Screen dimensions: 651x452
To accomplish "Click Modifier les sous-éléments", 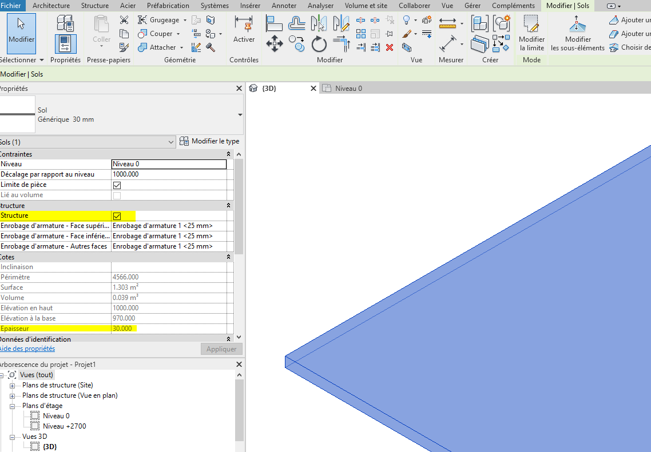I will pyautogui.click(x=578, y=34).
